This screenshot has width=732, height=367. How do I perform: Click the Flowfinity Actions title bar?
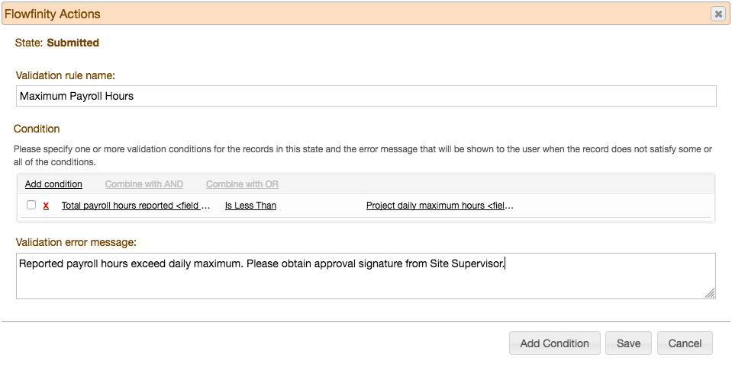coord(305,14)
